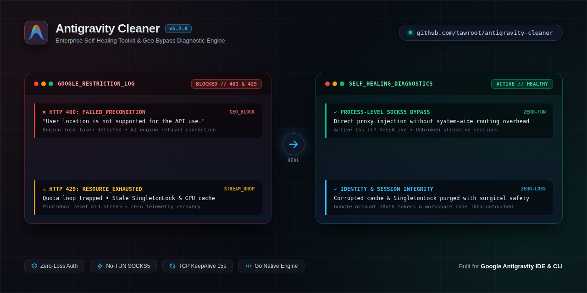Viewport: 587px width, 293px height.
Task: Select the ZERO-LOSS tag
Action: point(533,189)
